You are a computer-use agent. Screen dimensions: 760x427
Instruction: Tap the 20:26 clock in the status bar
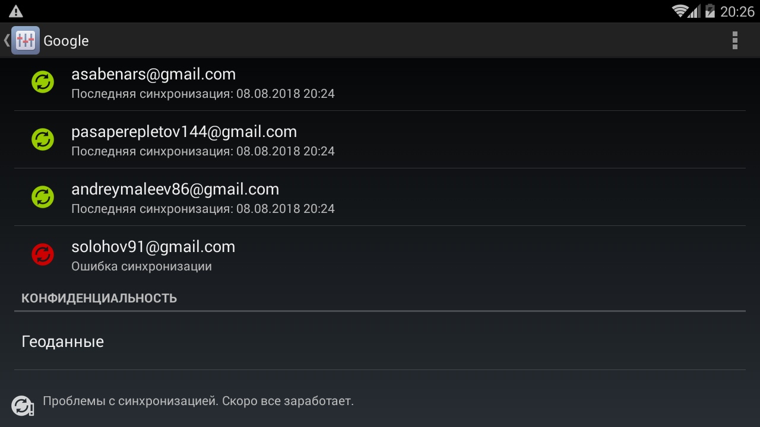pyautogui.click(x=737, y=11)
